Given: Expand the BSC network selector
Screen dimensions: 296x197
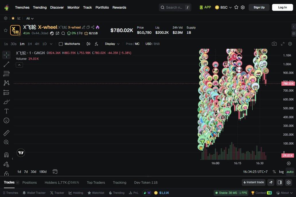Looking at the screenshot, I should (x=223, y=7).
